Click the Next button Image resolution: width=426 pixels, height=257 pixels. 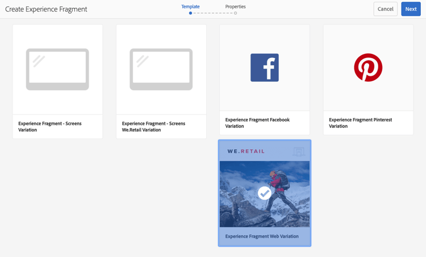pyautogui.click(x=411, y=9)
